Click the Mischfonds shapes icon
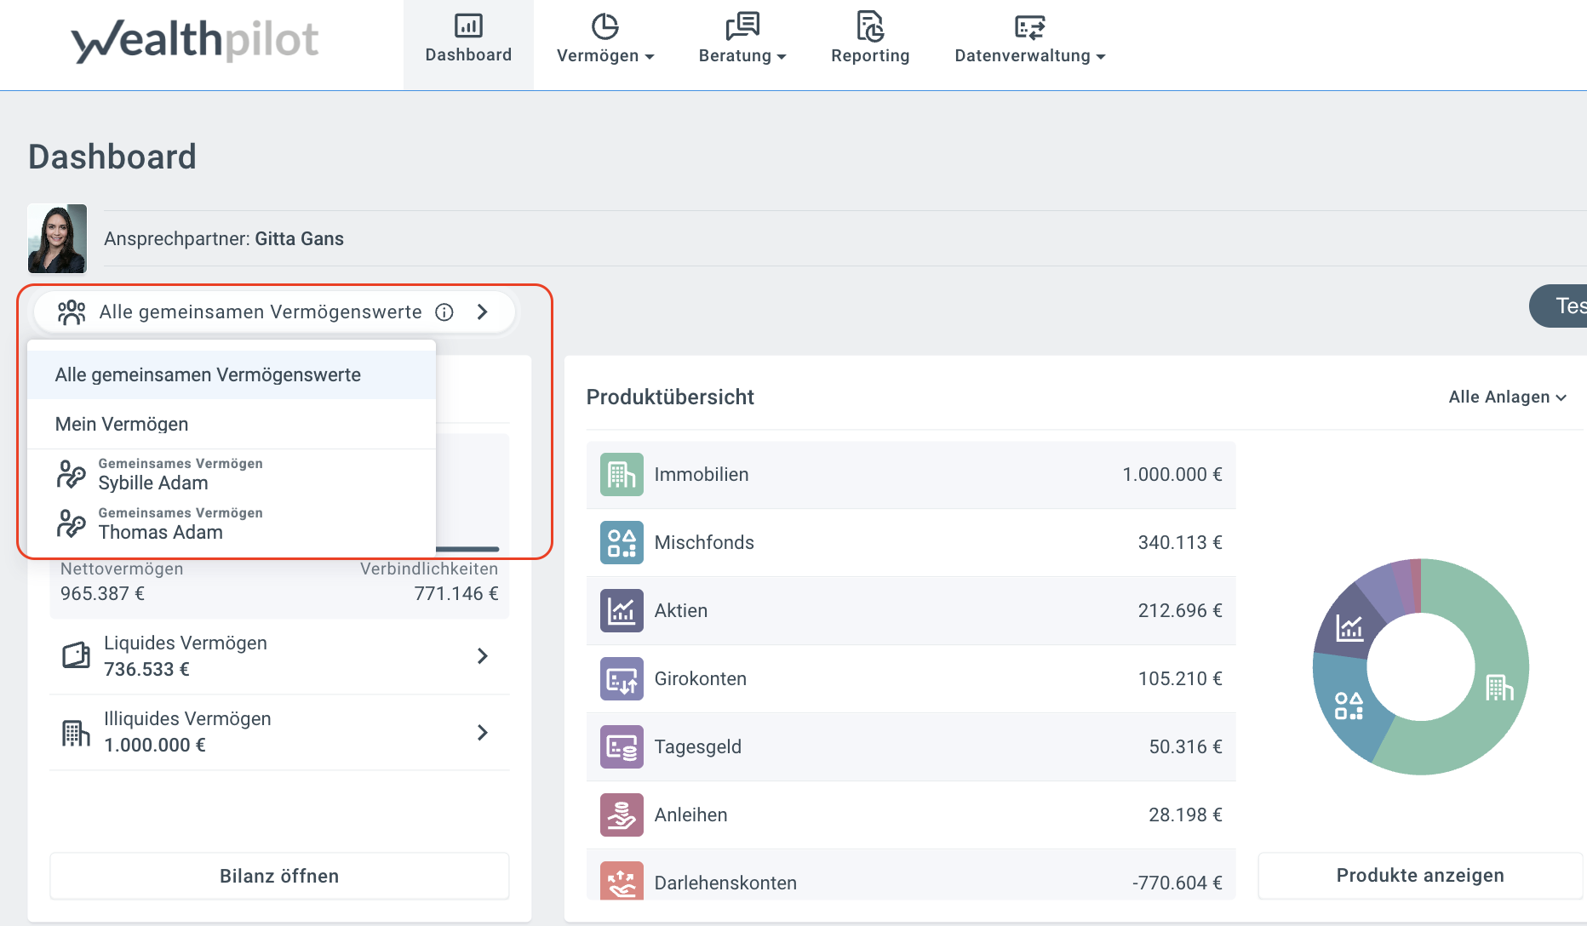1587x926 pixels. pyautogui.click(x=622, y=543)
